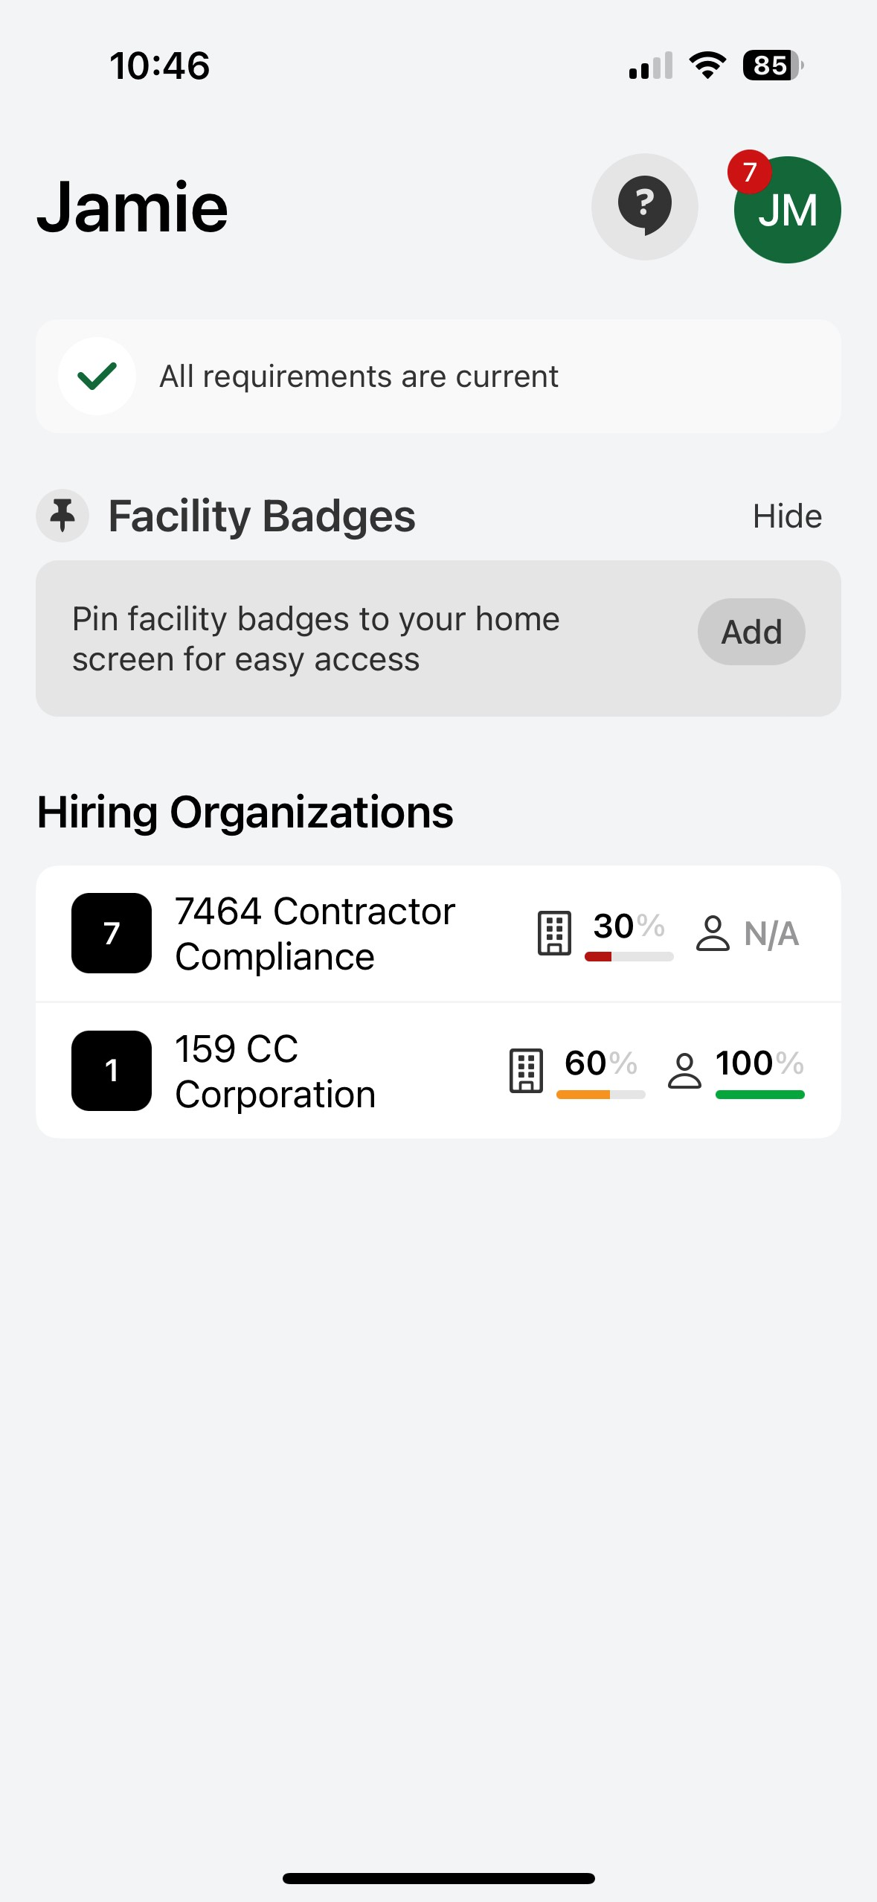The width and height of the screenshot is (877, 1902).
Task: Tap the pin icon beside Facility Badges
Action: click(62, 515)
